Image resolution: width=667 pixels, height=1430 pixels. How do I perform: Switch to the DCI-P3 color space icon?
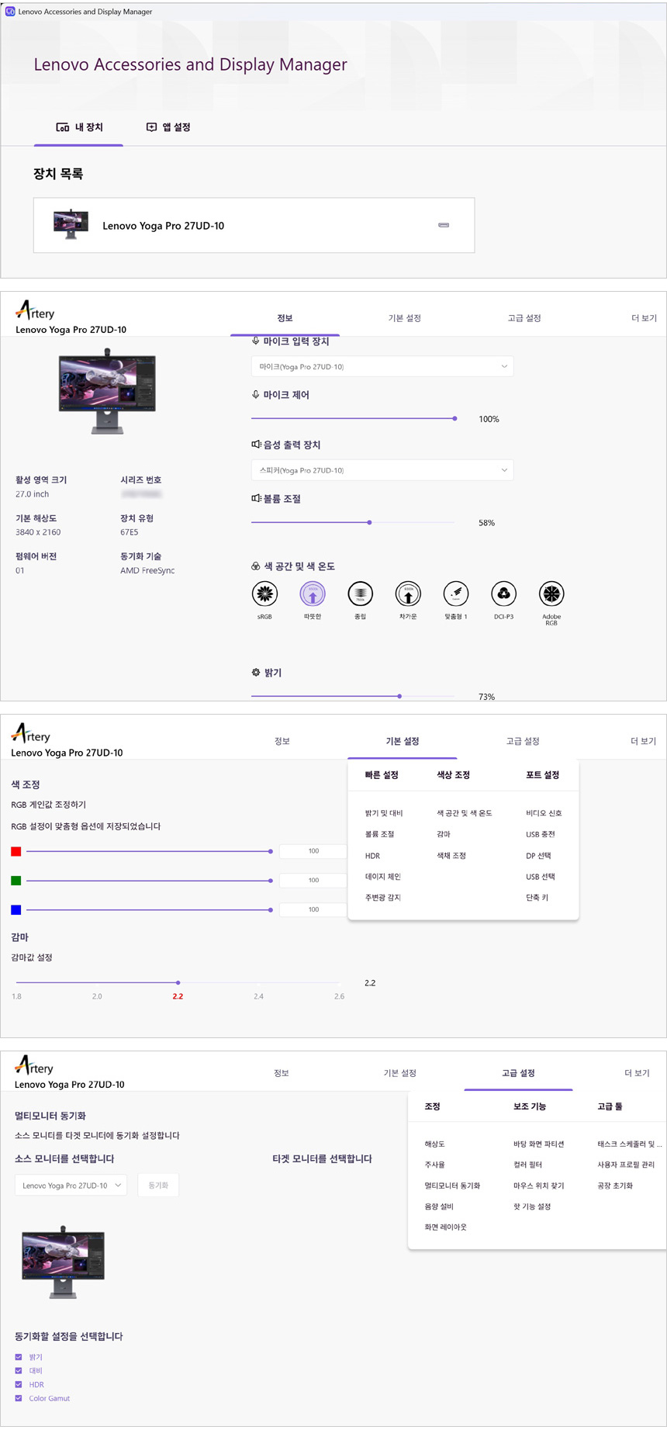click(x=504, y=594)
